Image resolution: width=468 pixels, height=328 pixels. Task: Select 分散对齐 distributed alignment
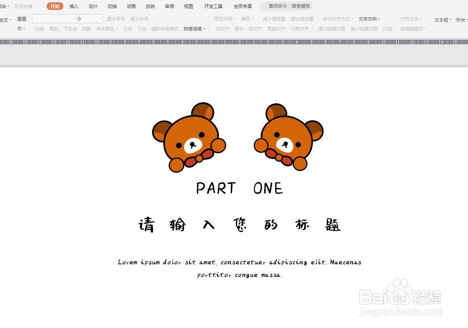(300, 29)
